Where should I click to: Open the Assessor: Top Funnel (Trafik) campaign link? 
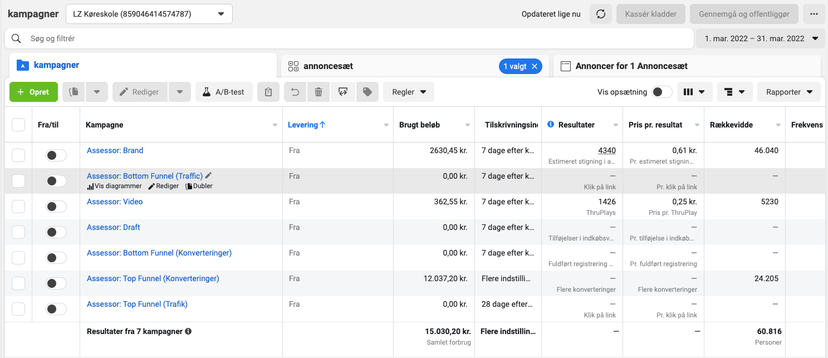click(x=137, y=304)
